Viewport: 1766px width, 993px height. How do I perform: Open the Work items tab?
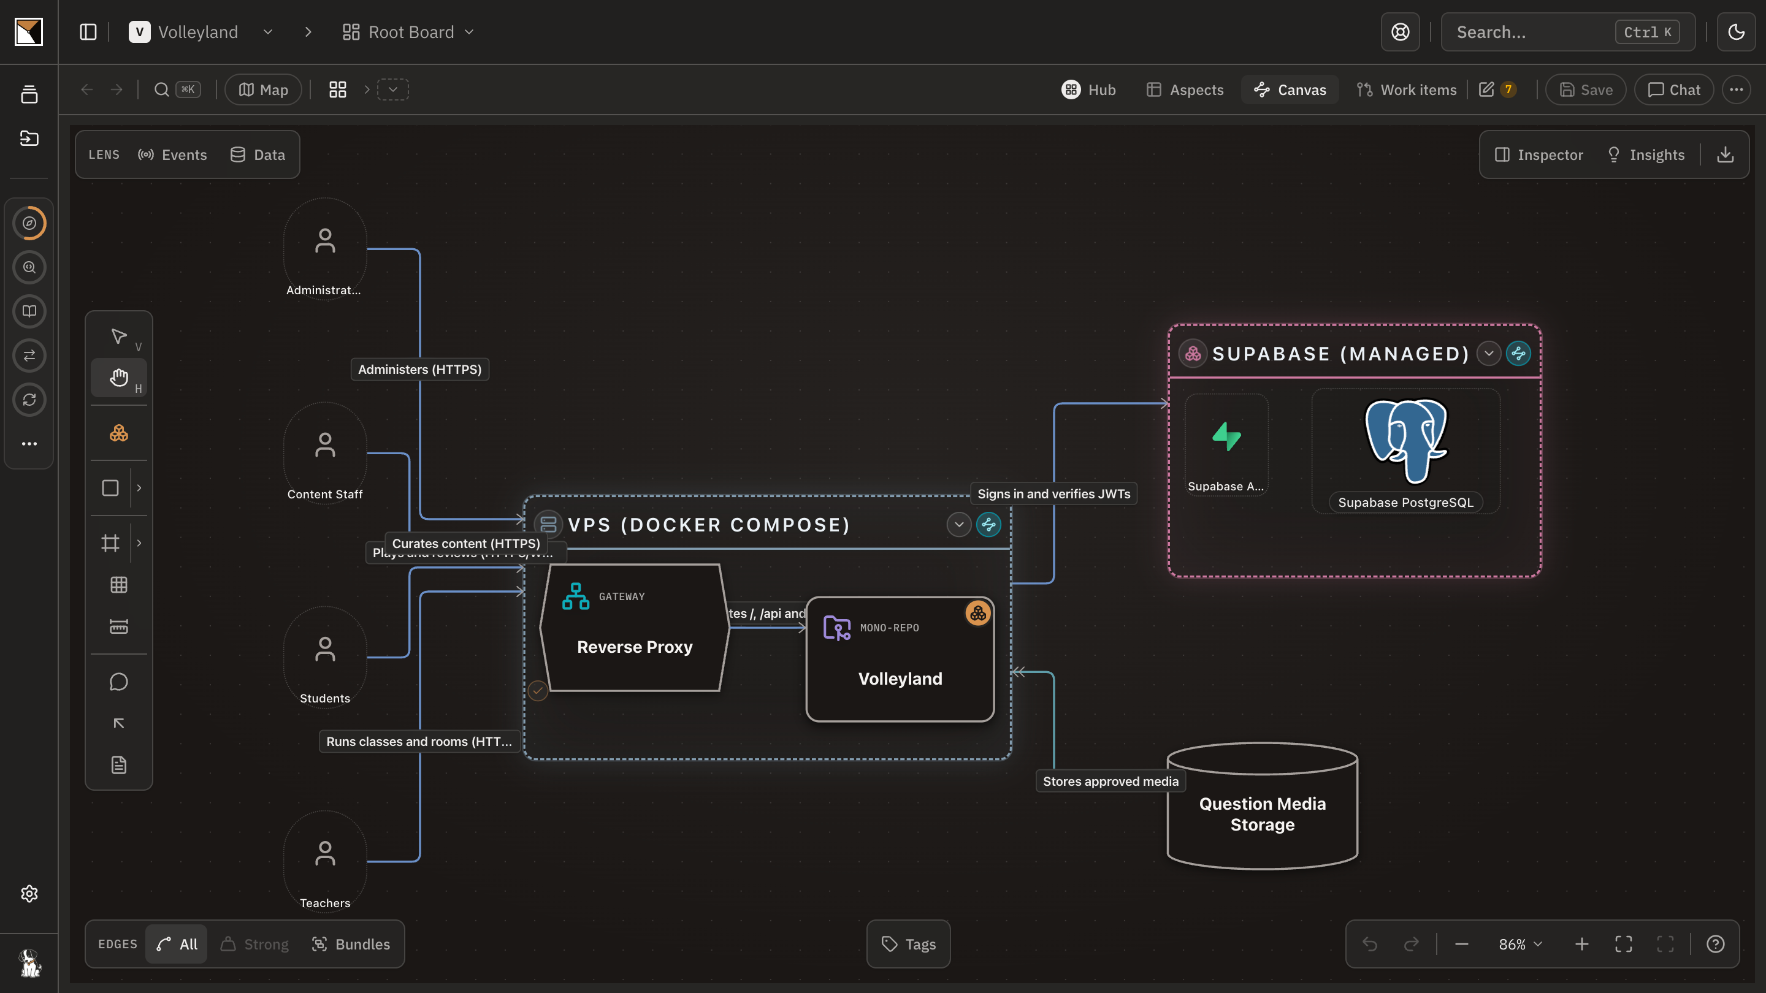click(1407, 89)
